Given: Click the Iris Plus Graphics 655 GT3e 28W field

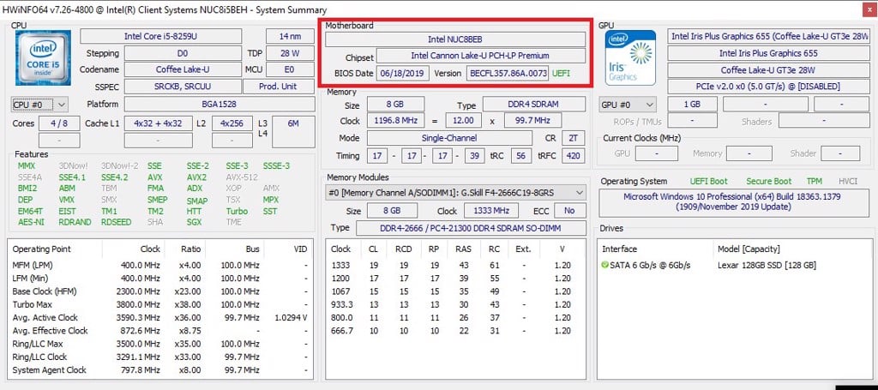Looking at the screenshot, I should point(769,36).
